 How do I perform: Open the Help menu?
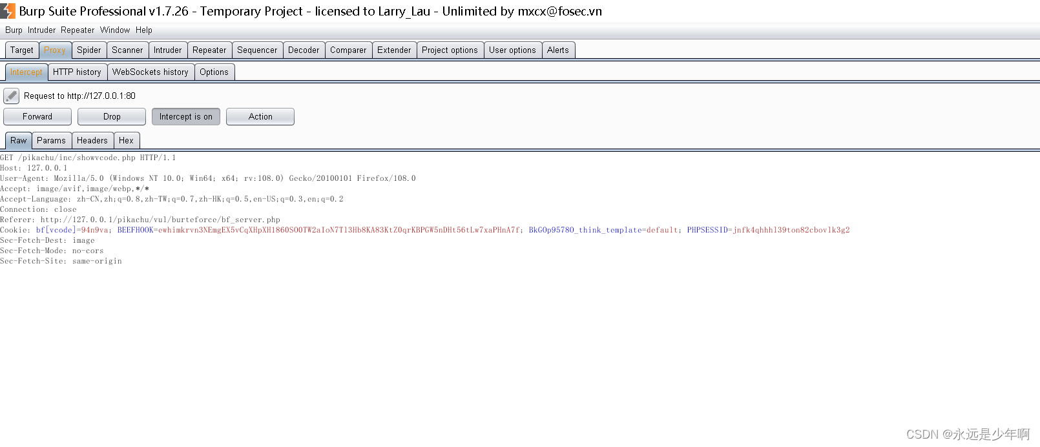coord(144,30)
